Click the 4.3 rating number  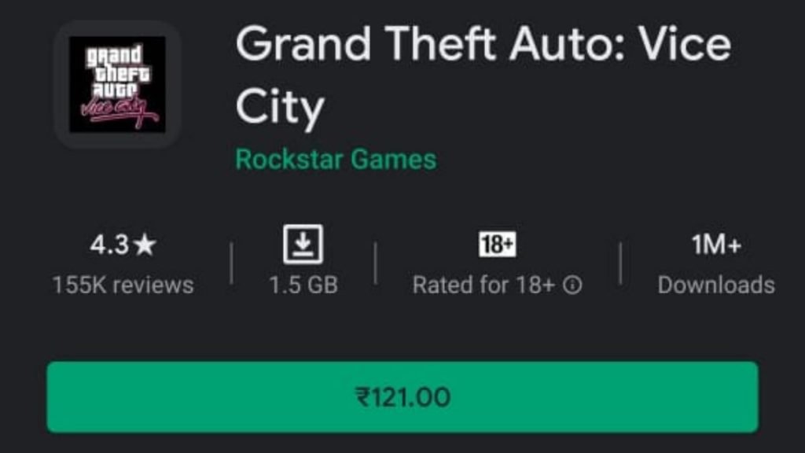[109, 245]
